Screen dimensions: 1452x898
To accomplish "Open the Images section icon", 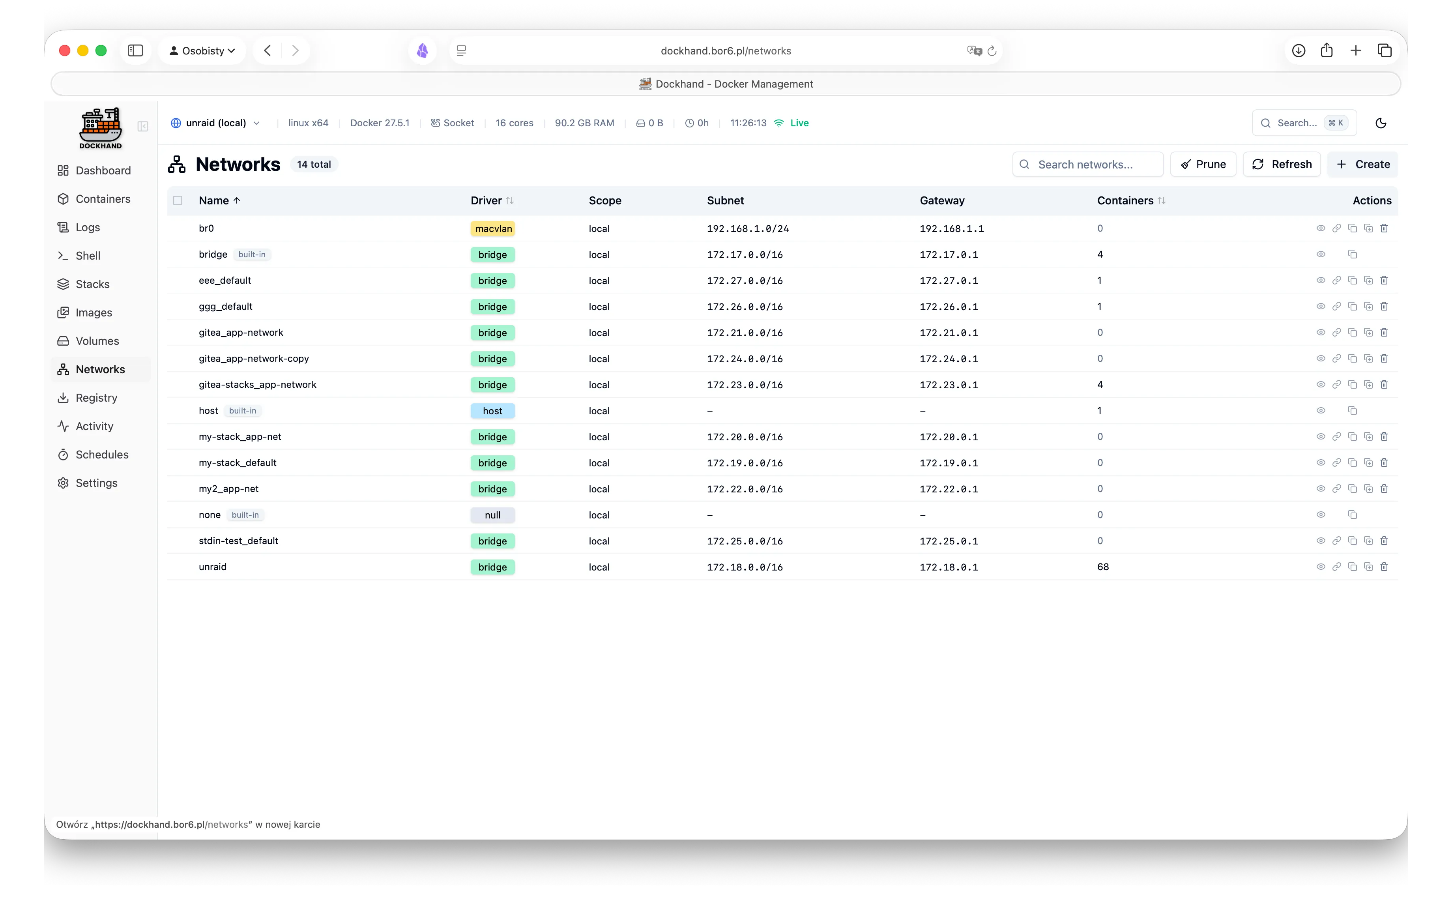I will 64,312.
